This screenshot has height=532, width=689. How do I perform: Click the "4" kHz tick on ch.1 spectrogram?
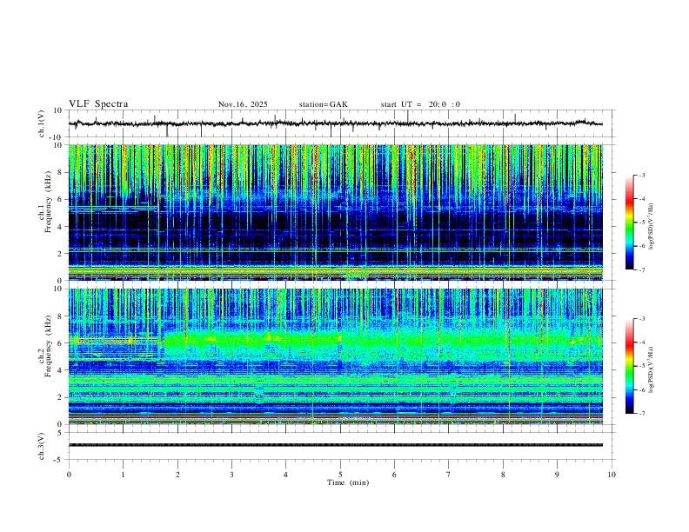click(x=61, y=227)
